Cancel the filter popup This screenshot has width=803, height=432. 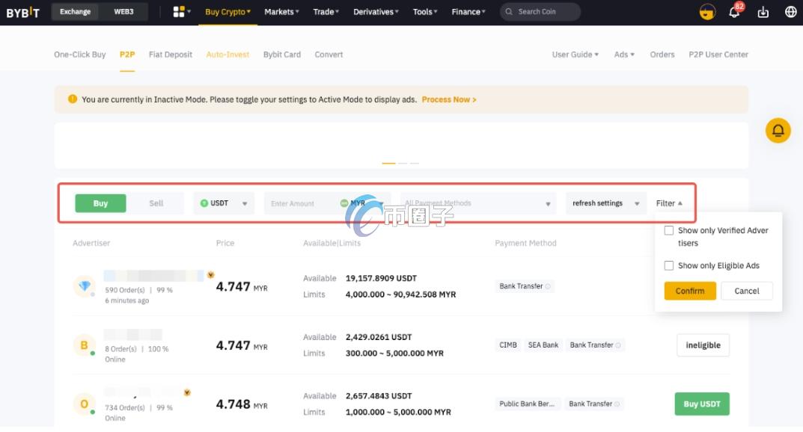tap(747, 291)
